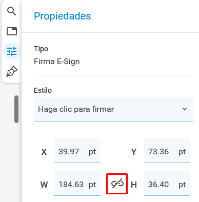This screenshot has width=199, height=202.
Task: Click the Estilo label above the dropdown
Action: pos(43,90)
